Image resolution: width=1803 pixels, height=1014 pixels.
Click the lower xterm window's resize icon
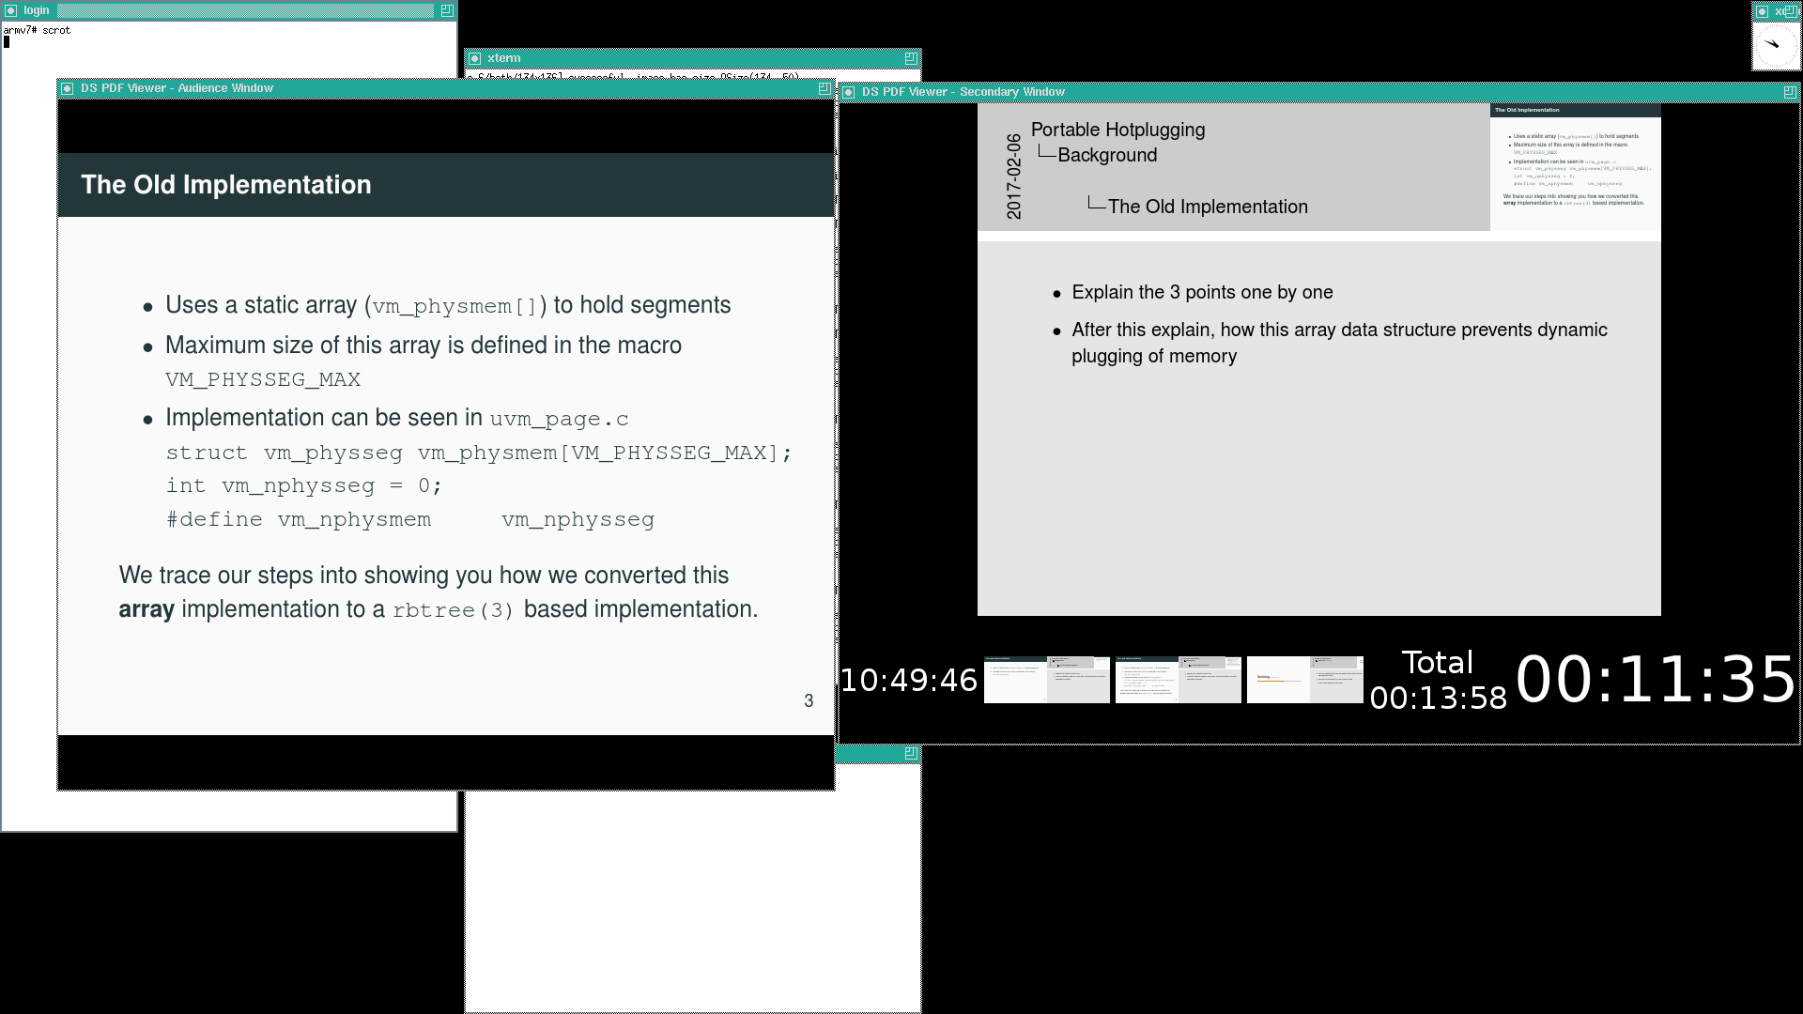[911, 753]
